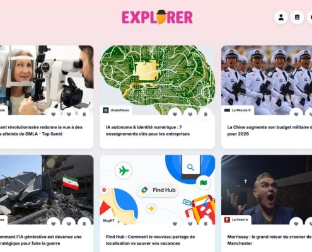This screenshot has height=252, width=312.
Task: Dislike the IA générative guerre article
Action: point(69,224)
